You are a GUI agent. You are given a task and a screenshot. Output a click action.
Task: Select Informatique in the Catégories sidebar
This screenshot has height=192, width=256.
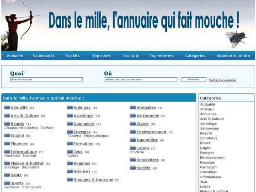211,177
